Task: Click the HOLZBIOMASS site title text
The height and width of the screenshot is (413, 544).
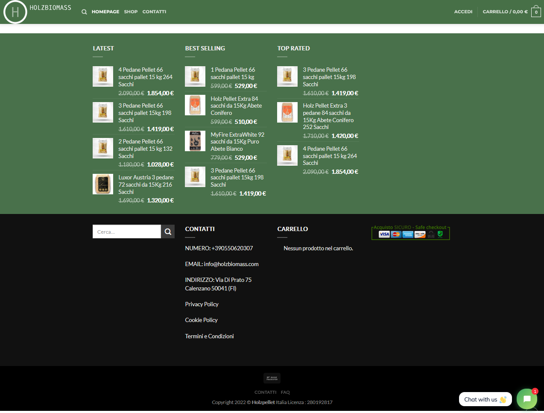Action: [x=50, y=8]
